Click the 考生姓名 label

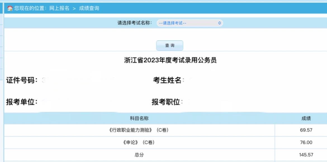[x=169, y=80]
